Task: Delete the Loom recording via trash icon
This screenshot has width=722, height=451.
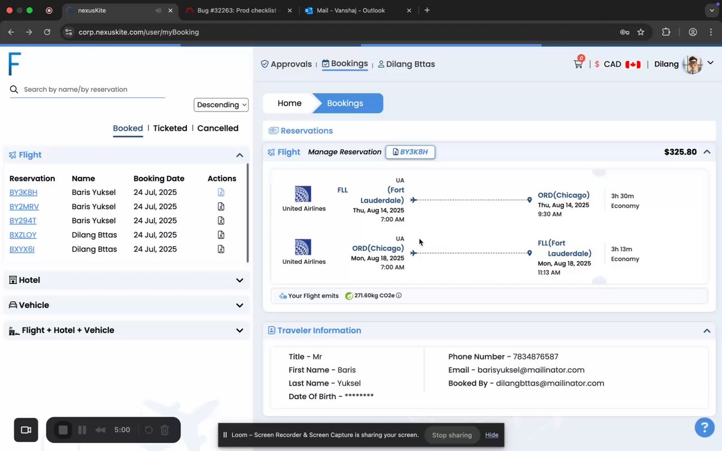Action: click(x=165, y=430)
